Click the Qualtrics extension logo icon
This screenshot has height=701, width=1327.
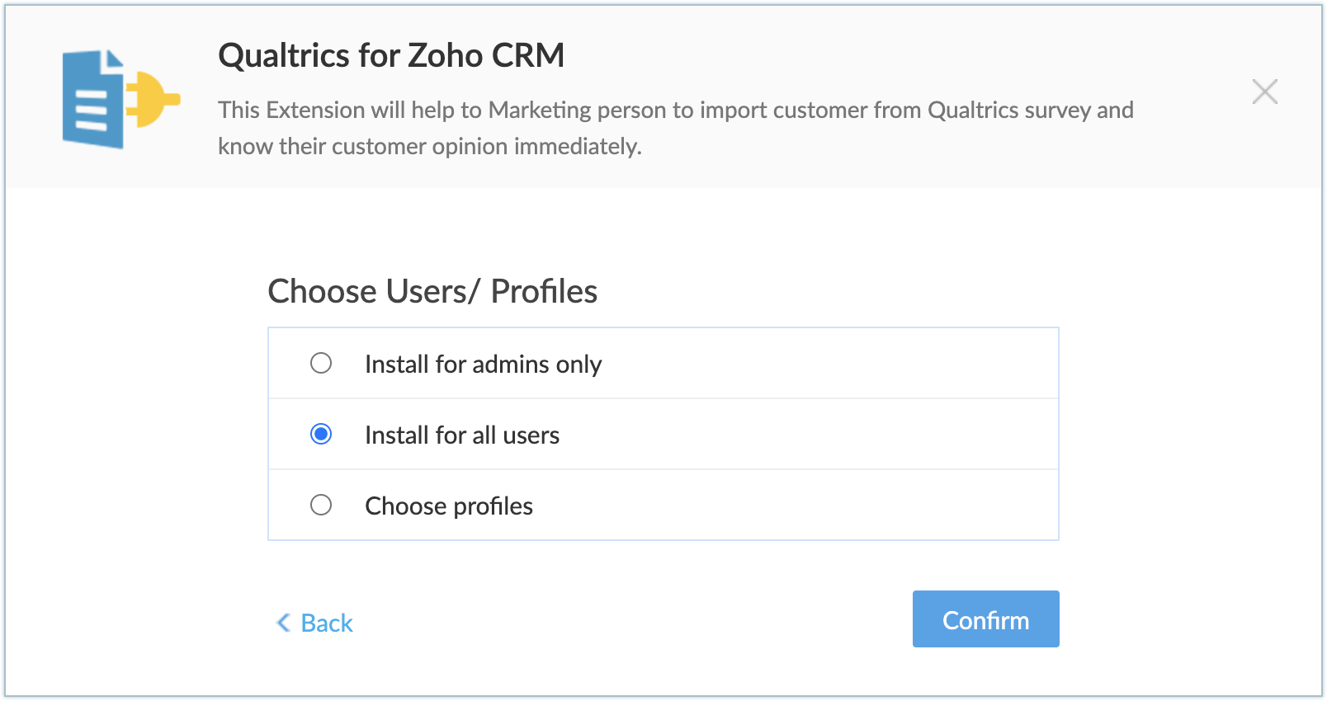point(120,99)
